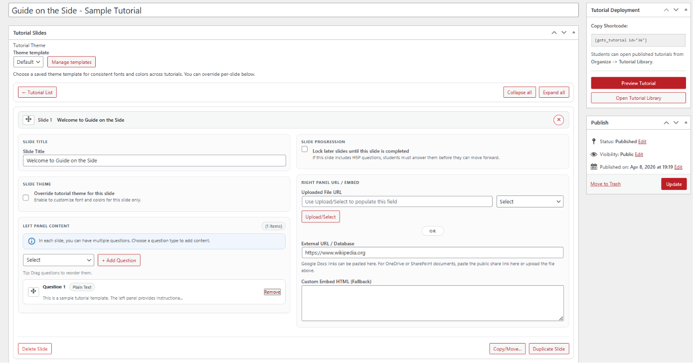Move the Publish panel down arrow
Image resolution: width=693 pixels, height=363 pixels.
pos(676,122)
